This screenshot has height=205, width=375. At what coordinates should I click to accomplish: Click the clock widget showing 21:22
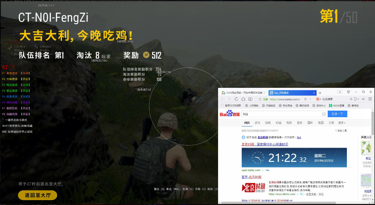coord(294,157)
